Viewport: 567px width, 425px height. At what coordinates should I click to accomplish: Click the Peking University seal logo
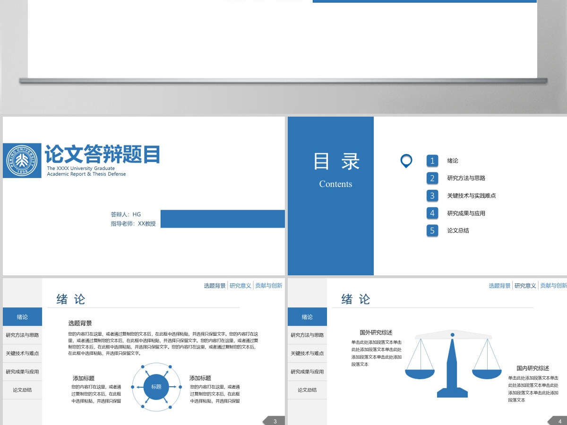point(22,161)
